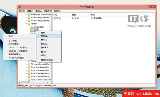This screenshot has width=160, height=97.
Task: Open the 收藏夹(A) menu
Action: coord(48,11)
